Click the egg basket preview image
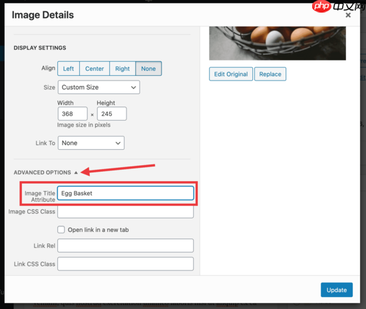 [277, 43]
